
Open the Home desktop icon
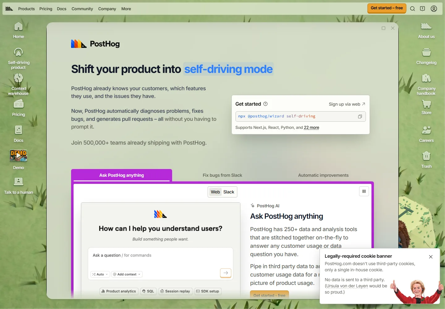click(19, 30)
